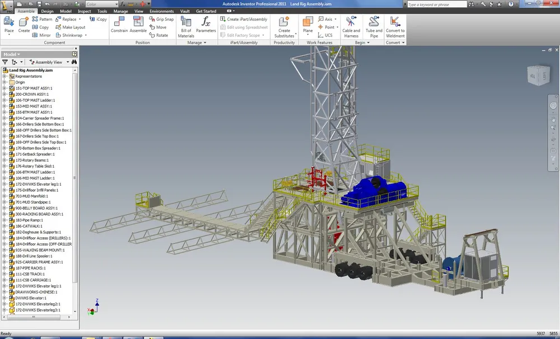
Task: Click the keyword search input field
Action: tap(437, 4)
